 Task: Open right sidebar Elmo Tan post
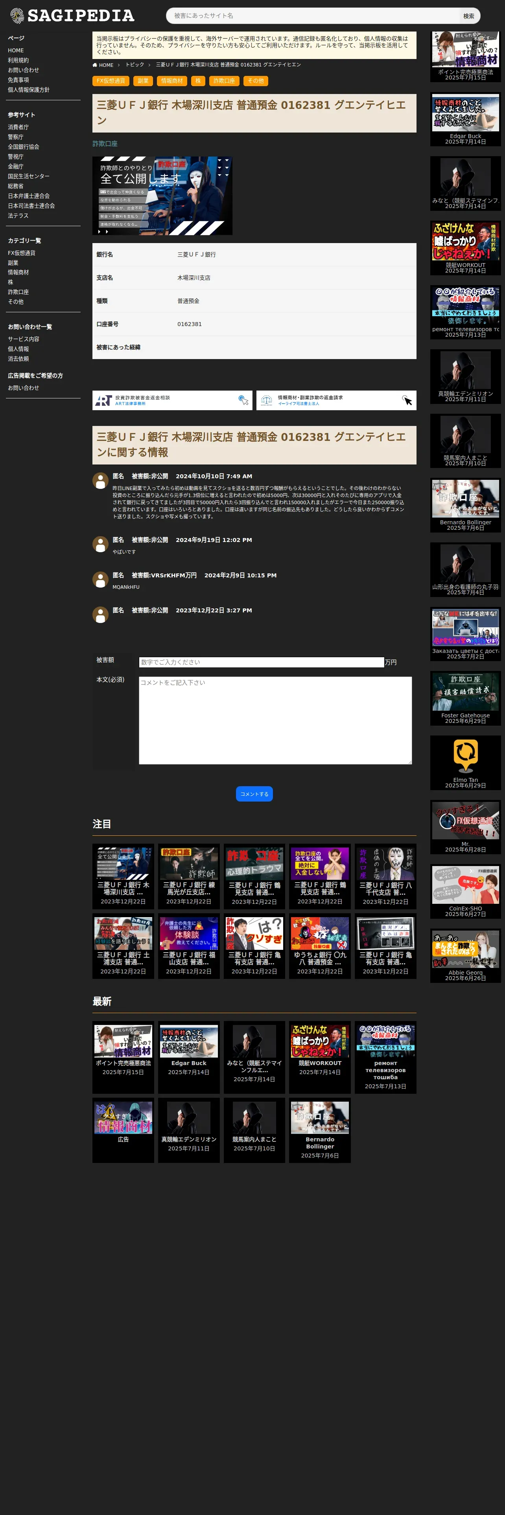pos(466,763)
